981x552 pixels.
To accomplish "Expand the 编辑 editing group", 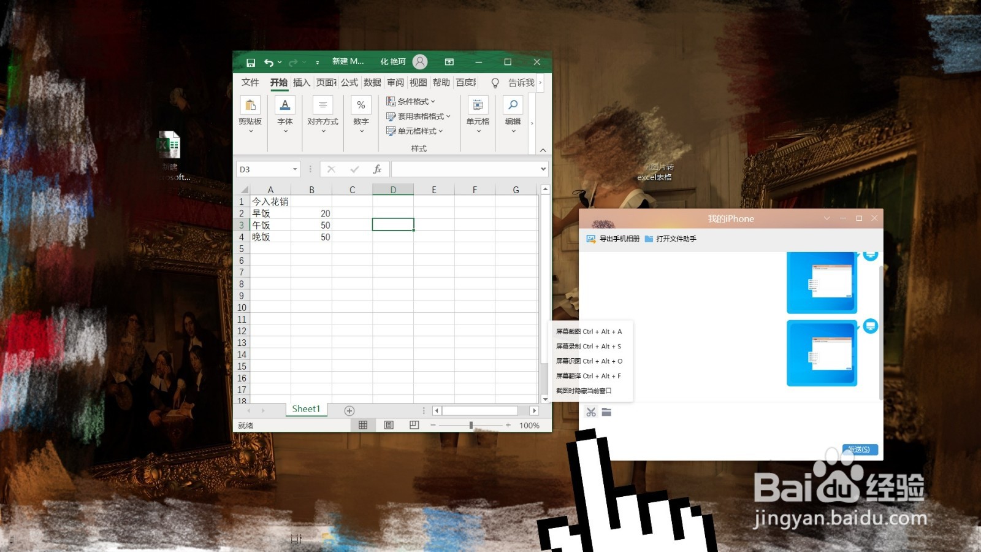I will [x=513, y=115].
